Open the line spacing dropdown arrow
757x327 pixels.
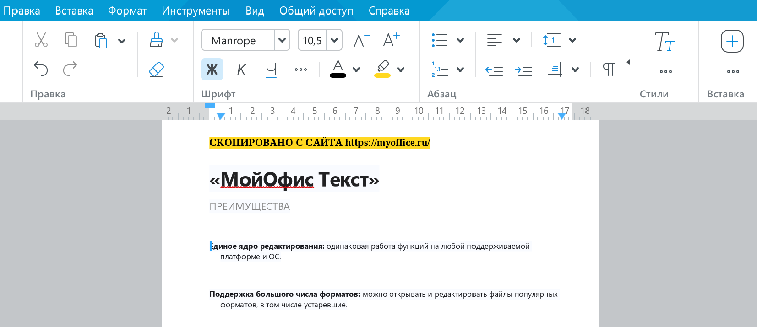572,40
